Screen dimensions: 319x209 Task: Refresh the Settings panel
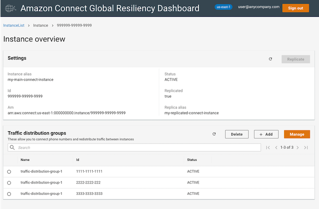click(270, 59)
